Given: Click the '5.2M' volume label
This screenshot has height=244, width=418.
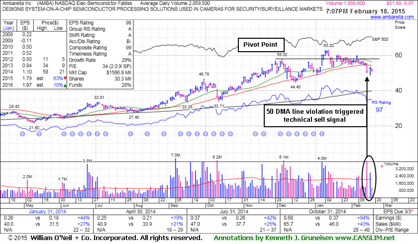Looking at the screenshot, I should point(217,157).
